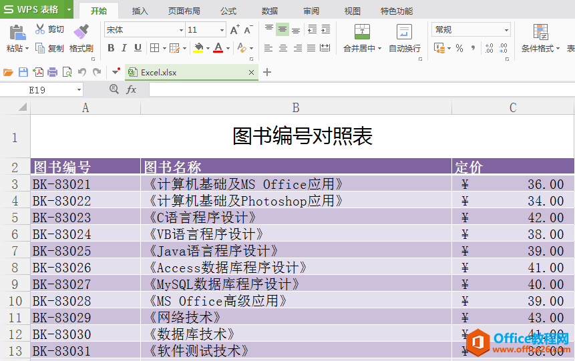Align text to bottom of cell
This screenshot has height=361, width=575.
pos(296,30)
